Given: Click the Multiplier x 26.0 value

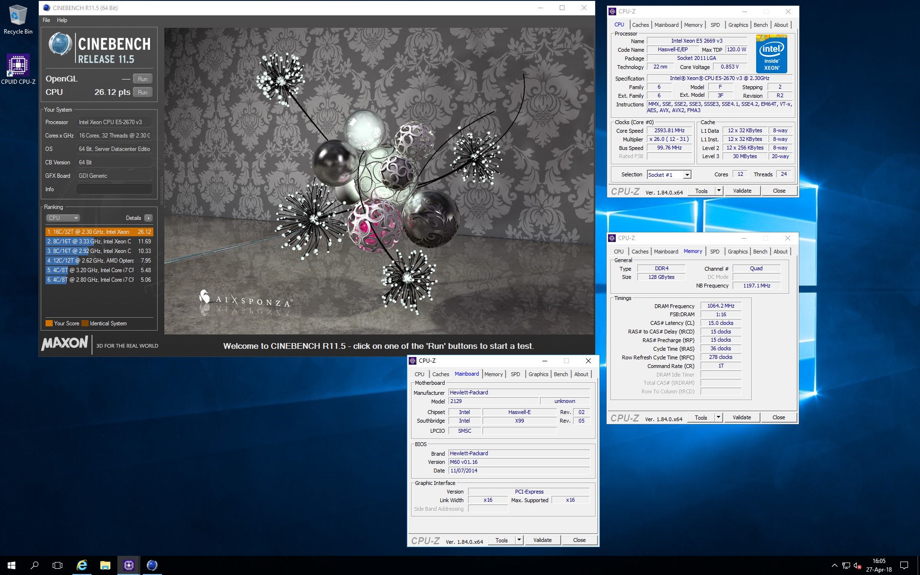Looking at the screenshot, I should tap(669, 139).
